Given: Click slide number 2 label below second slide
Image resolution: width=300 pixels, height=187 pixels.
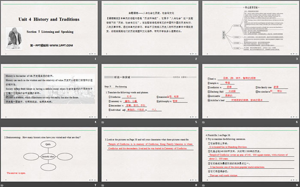Looking at the screenshot, I should click(x=196, y=59).
